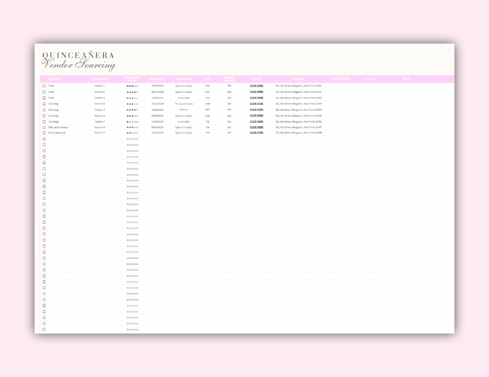
Task: Toggle the Entertainment row checkbox
Action: tap(44, 133)
